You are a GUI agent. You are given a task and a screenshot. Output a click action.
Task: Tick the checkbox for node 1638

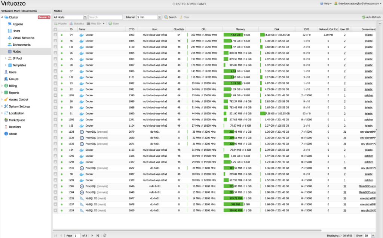coord(55,132)
